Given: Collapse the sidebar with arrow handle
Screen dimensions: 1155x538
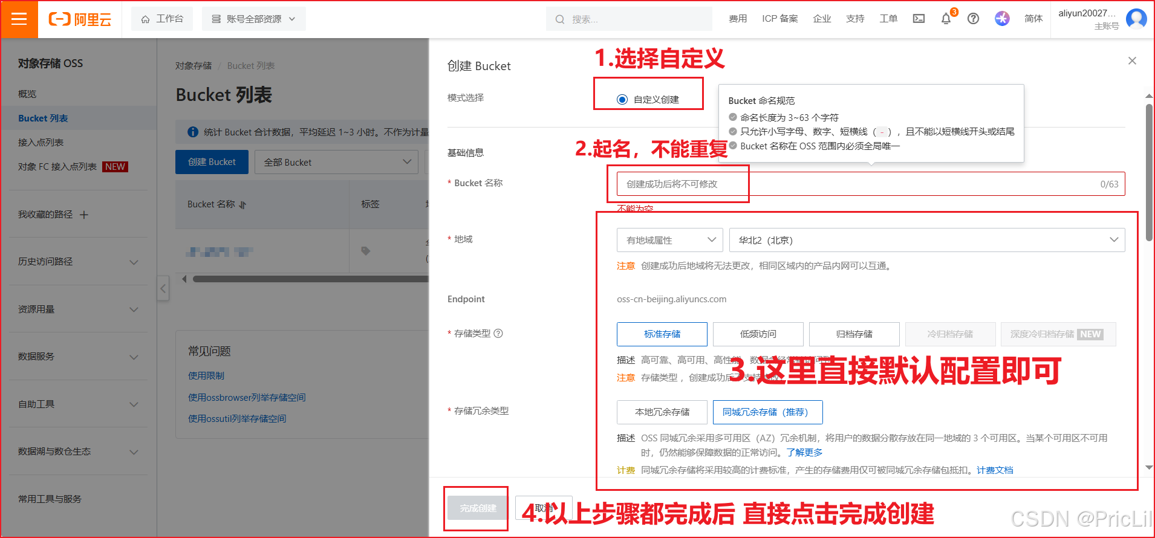Looking at the screenshot, I should coord(163,288).
